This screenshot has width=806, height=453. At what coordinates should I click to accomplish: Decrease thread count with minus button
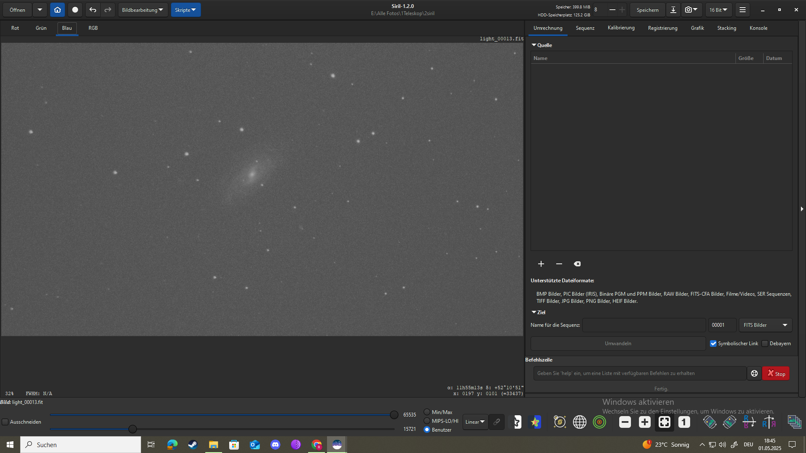[612, 10]
